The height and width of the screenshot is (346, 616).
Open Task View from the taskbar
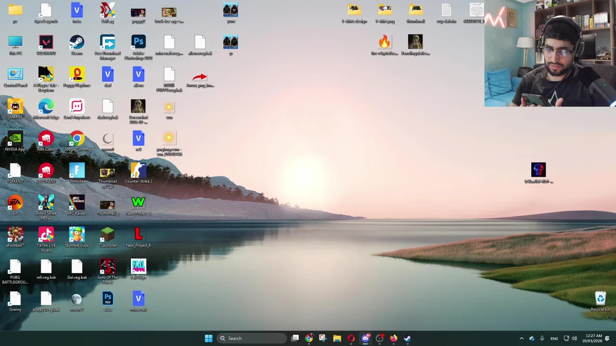[295, 338]
